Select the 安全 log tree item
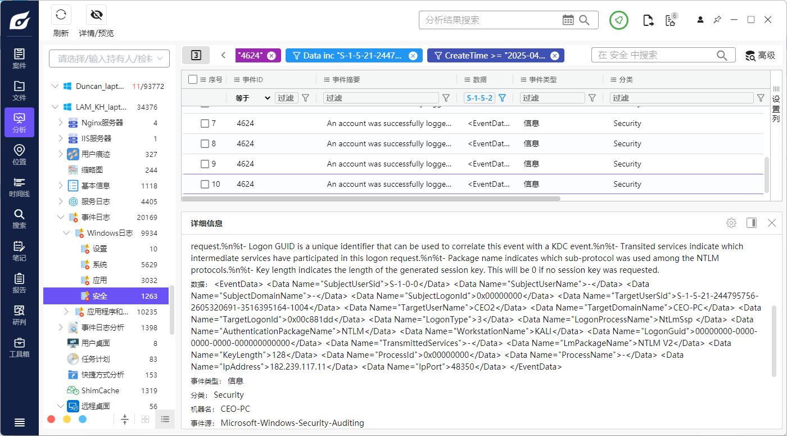The height and width of the screenshot is (436, 787). pyautogui.click(x=106, y=296)
